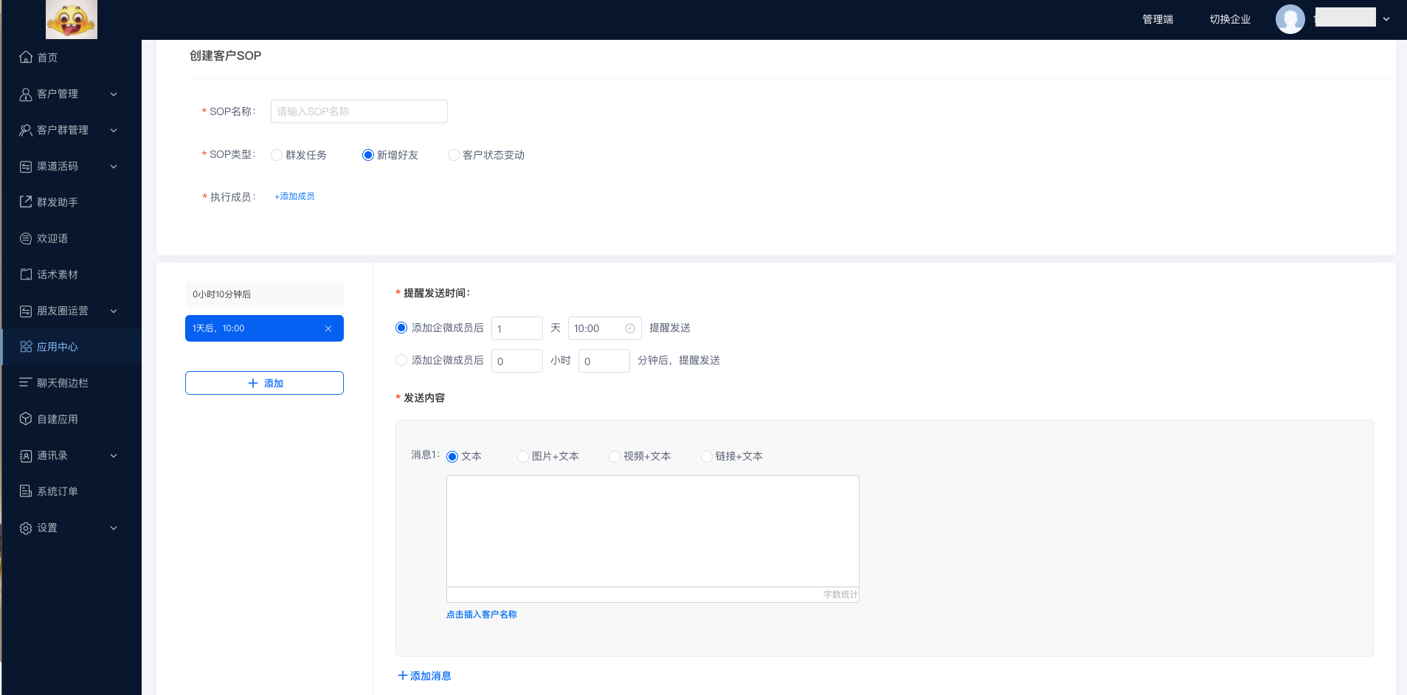Image resolution: width=1407 pixels, height=695 pixels.
Task: Click the 朋友圈运营 sidebar icon
Action: [26, 311]
